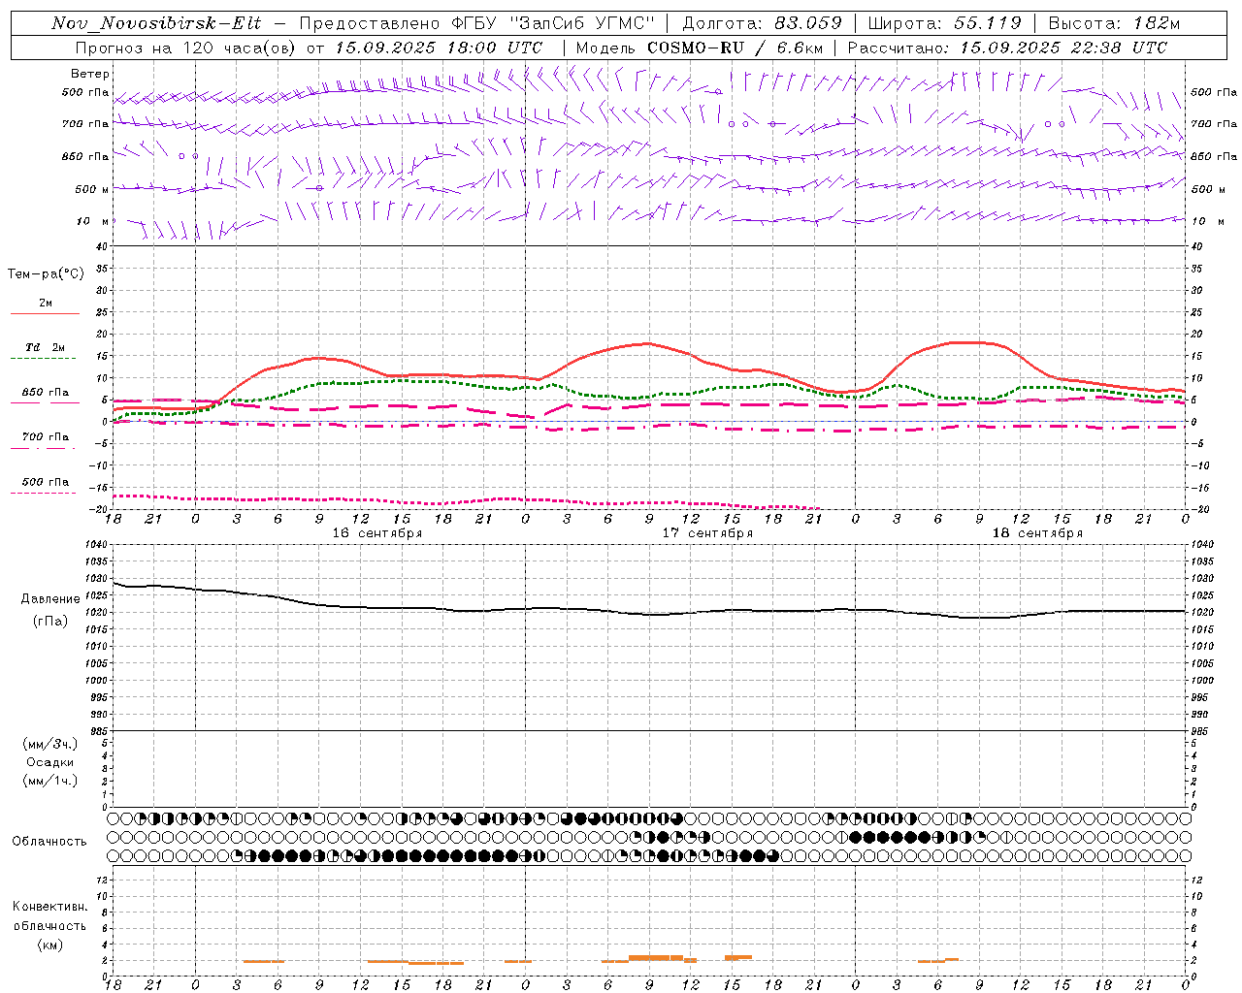This screenshot has height=993, width=1242.
Task: Select the date label 17 сентября
Action: pyautogui.click(x=707, y=533)
